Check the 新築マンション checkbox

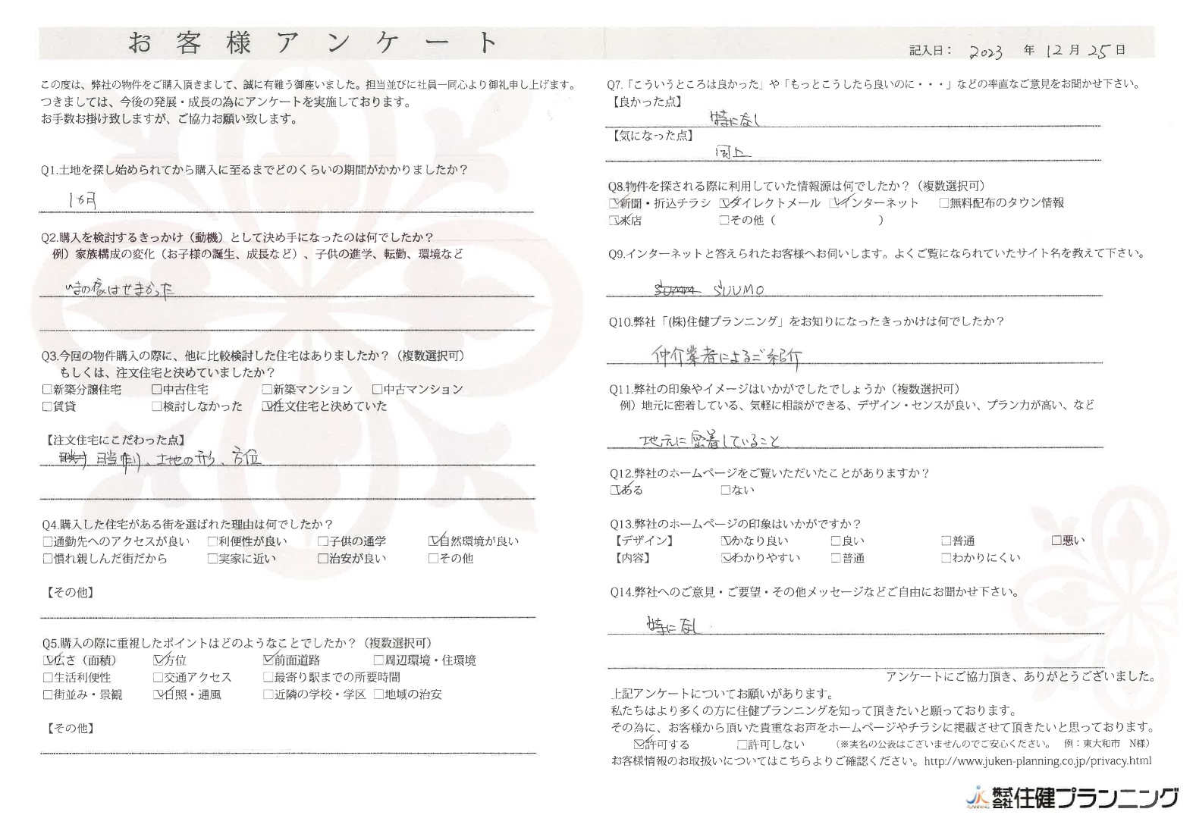coord(268,390)
